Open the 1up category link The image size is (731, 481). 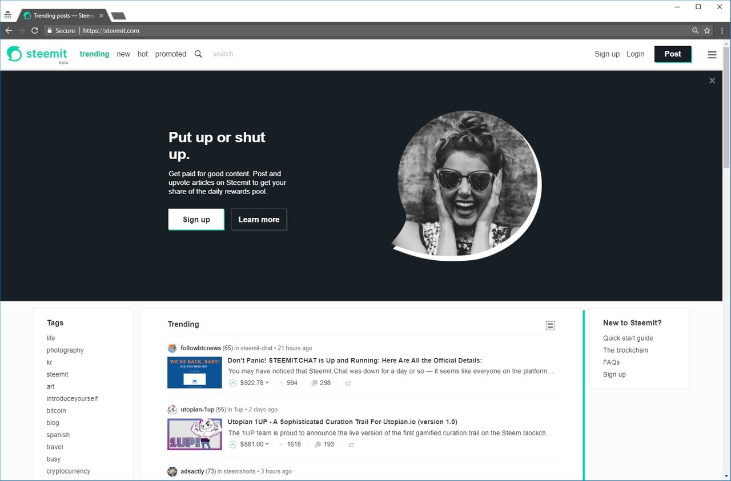tap(238, 410)
